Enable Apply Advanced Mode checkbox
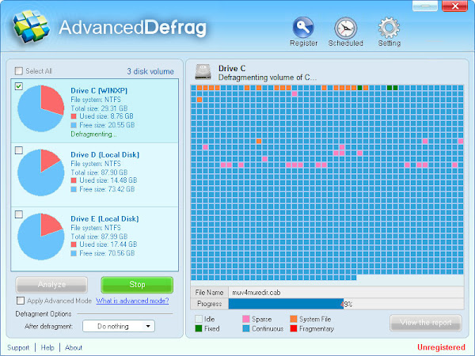Viewport: 475px width, 356px height. point(21,301)
